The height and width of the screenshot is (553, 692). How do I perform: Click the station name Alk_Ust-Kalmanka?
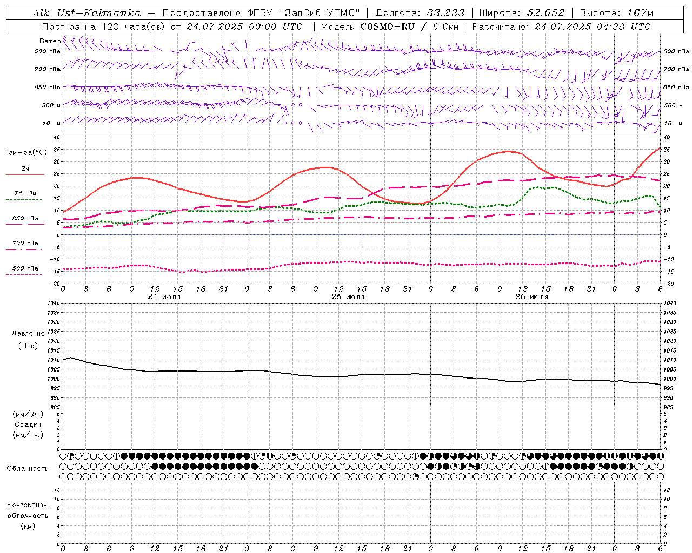point(87,13)
